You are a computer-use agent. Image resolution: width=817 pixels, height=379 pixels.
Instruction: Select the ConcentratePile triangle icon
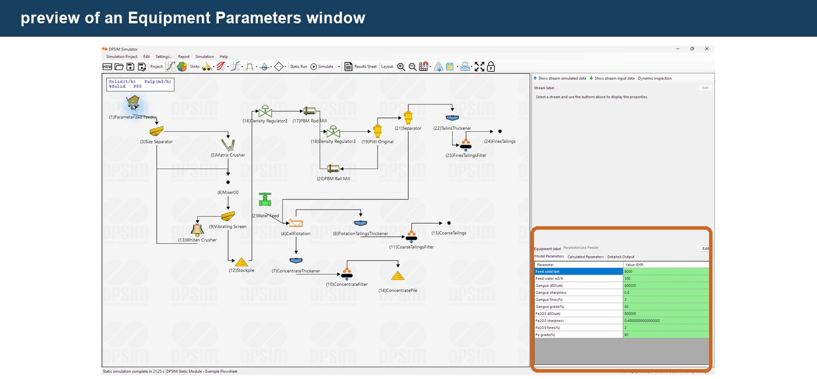(398, 276)
